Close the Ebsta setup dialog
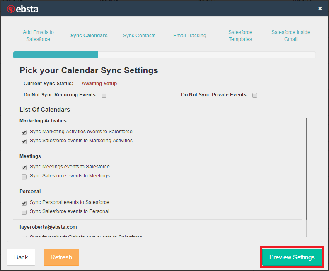The width and height of the screenshot is (329, 271). pos(320,8)
